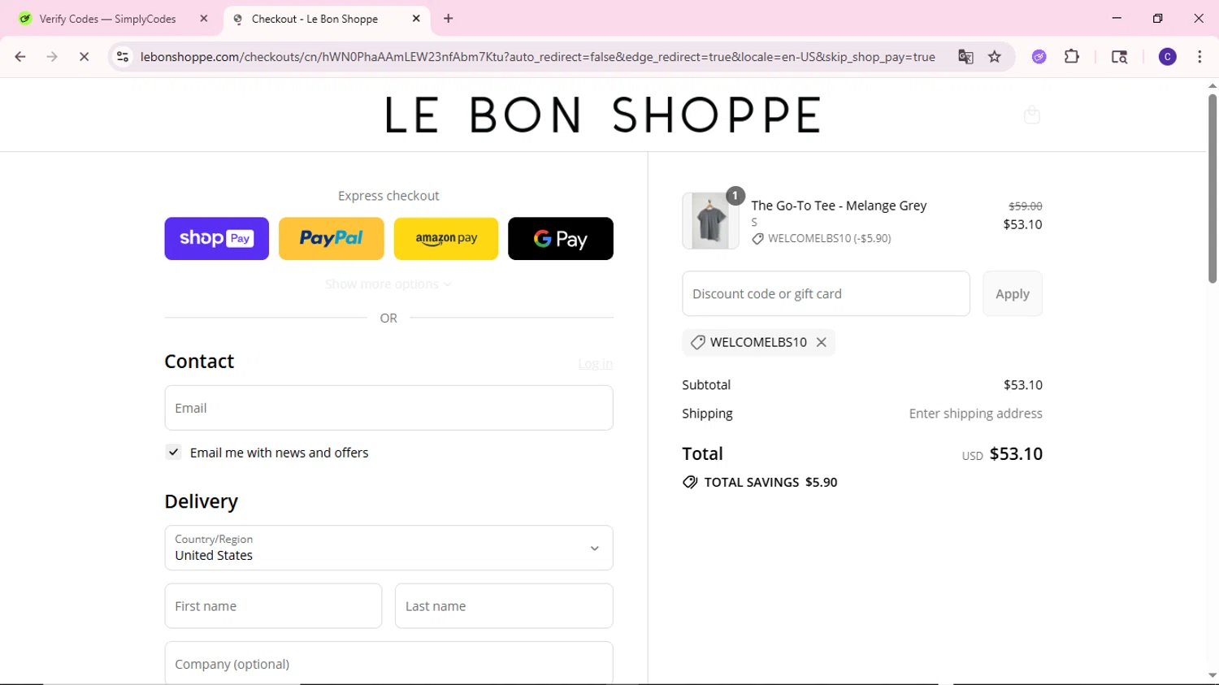This screenshot has width=1219, height=685.
Task: Open the Chrome three-dot menu
Action: pos(1199,57)
